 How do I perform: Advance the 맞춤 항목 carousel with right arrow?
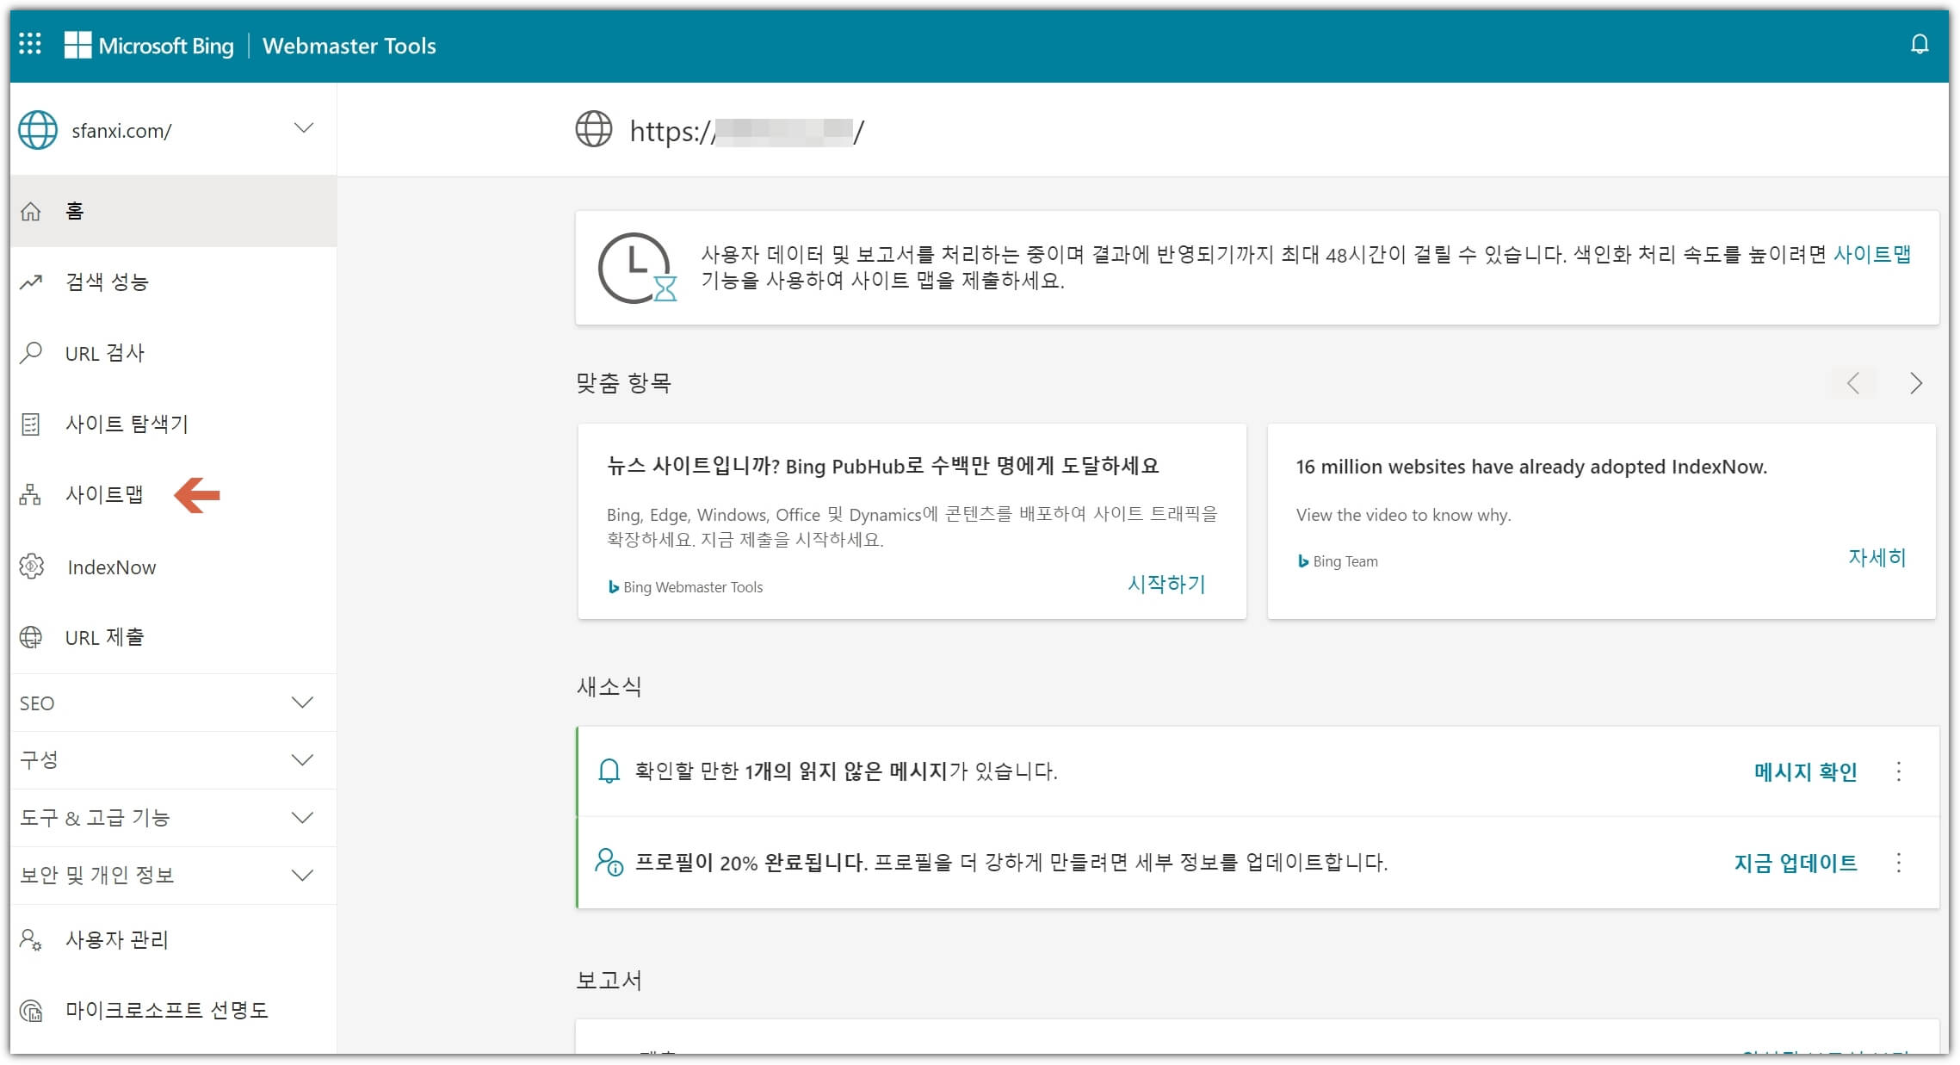1916,383
